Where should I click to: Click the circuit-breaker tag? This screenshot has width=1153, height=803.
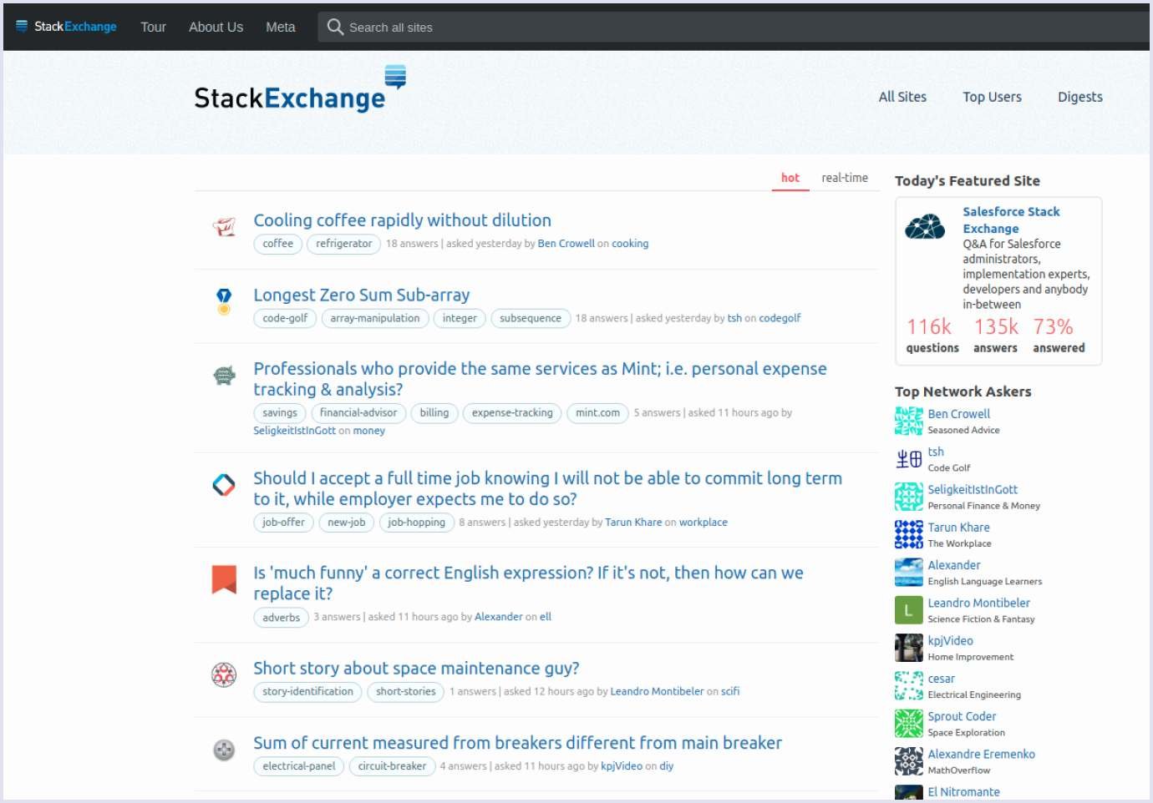point(392,766)
